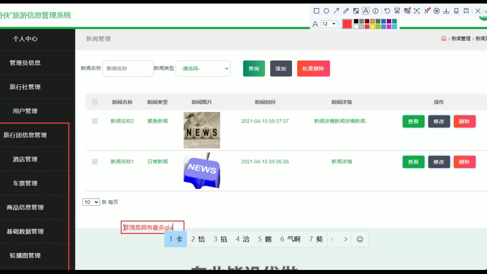
Task: Pin the screenshot to screen
Action: [x=427, y=11]
